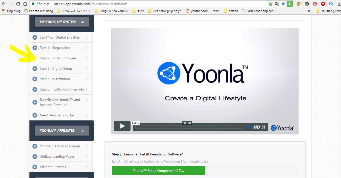Collapse the YOONLA AFFILIATES menu section
341x178 pixels.
tap(62, 131)
